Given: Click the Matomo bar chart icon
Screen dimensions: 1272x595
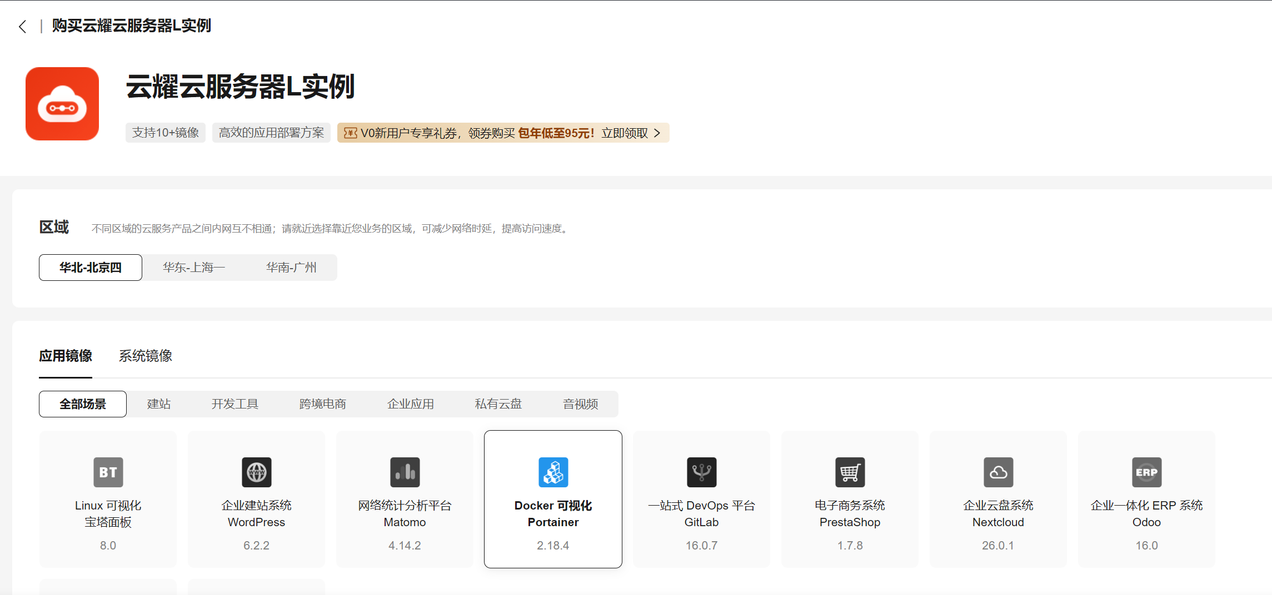Looking at the screenshot, I should pyautogui.click(x=405, y=472).
